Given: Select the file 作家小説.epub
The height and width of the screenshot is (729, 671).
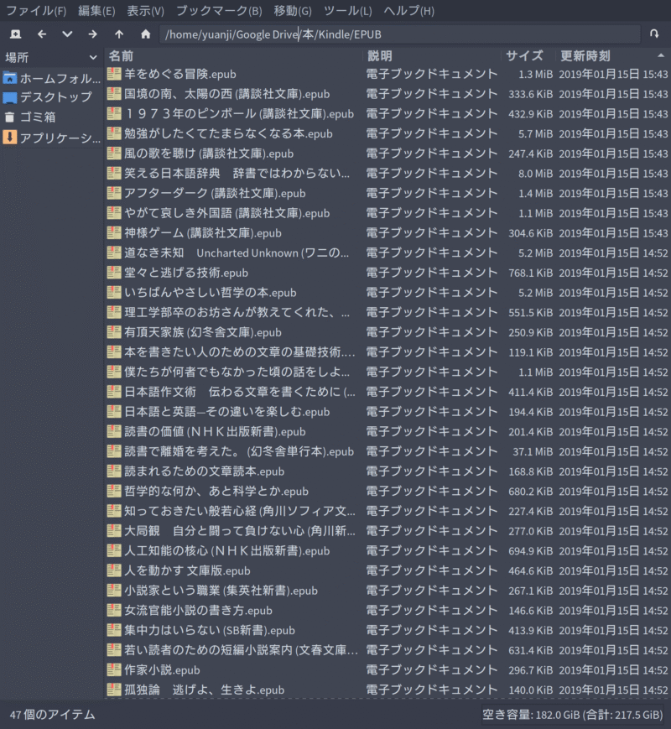Looking at the screenshot, I should [162, 669].
